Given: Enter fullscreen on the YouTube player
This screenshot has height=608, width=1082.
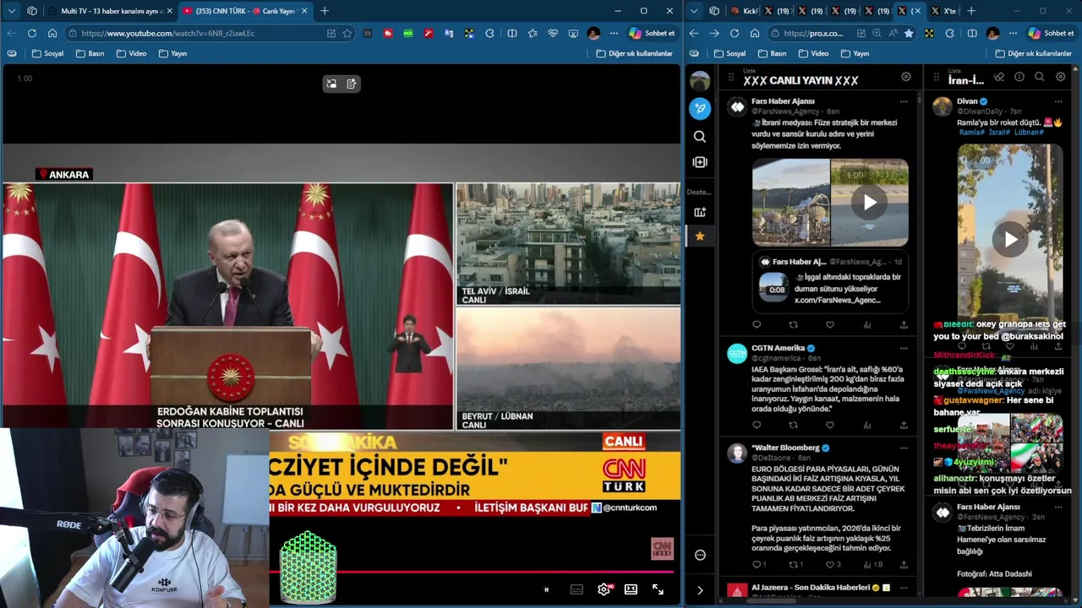Looking at the screenshot, I should 658,589.
